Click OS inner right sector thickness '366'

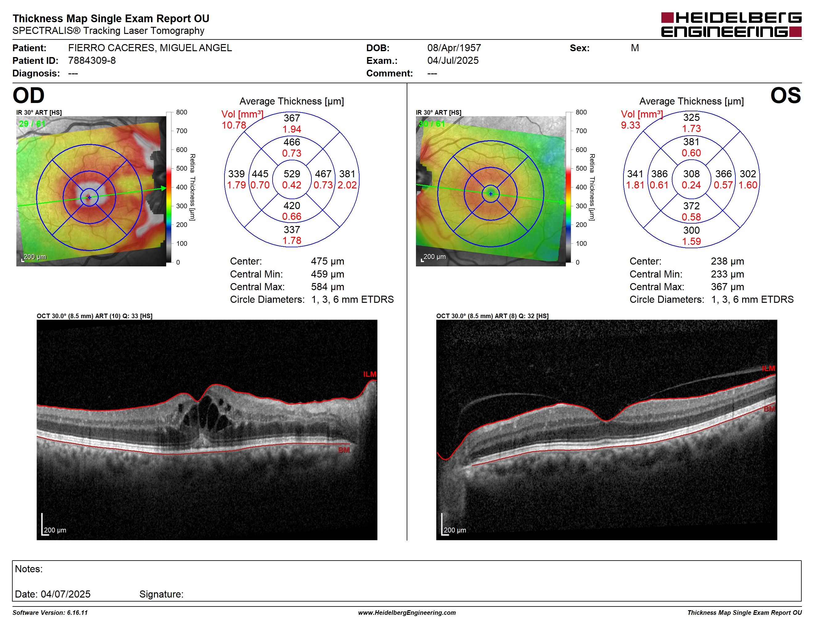click(723, 174)
